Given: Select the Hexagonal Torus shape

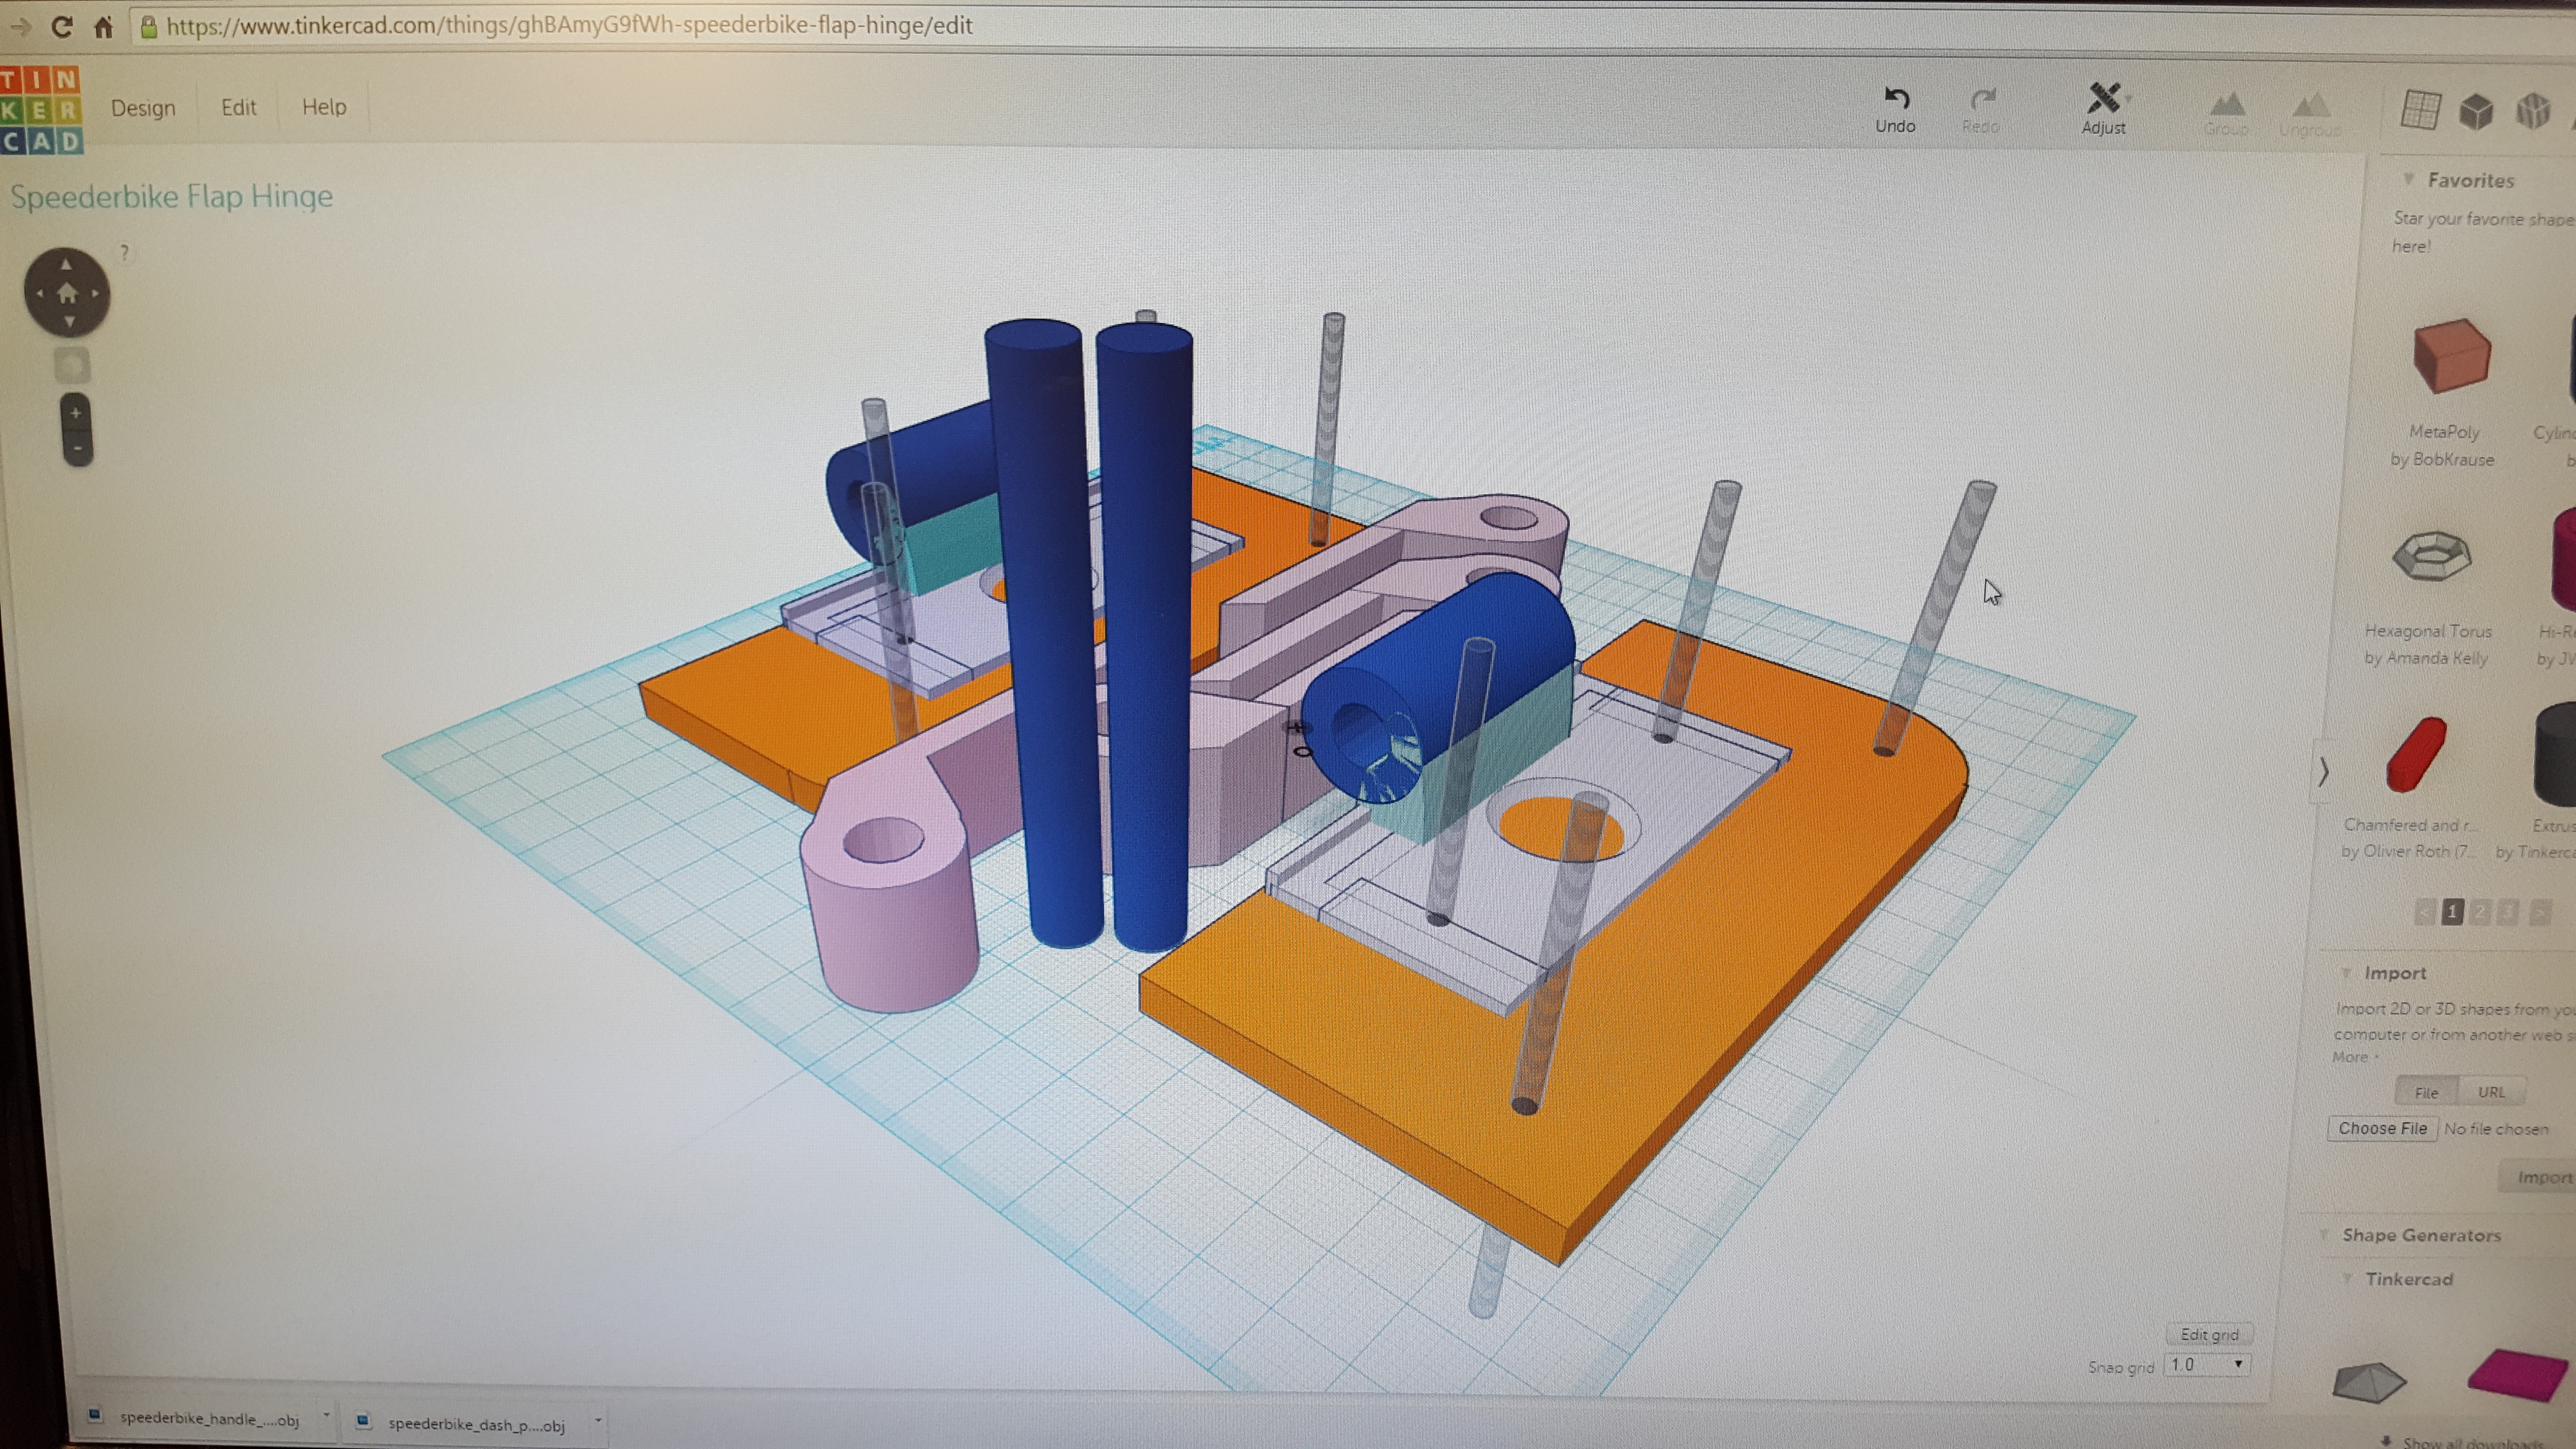Looking at the screenshot, I should click(2432, 556).
